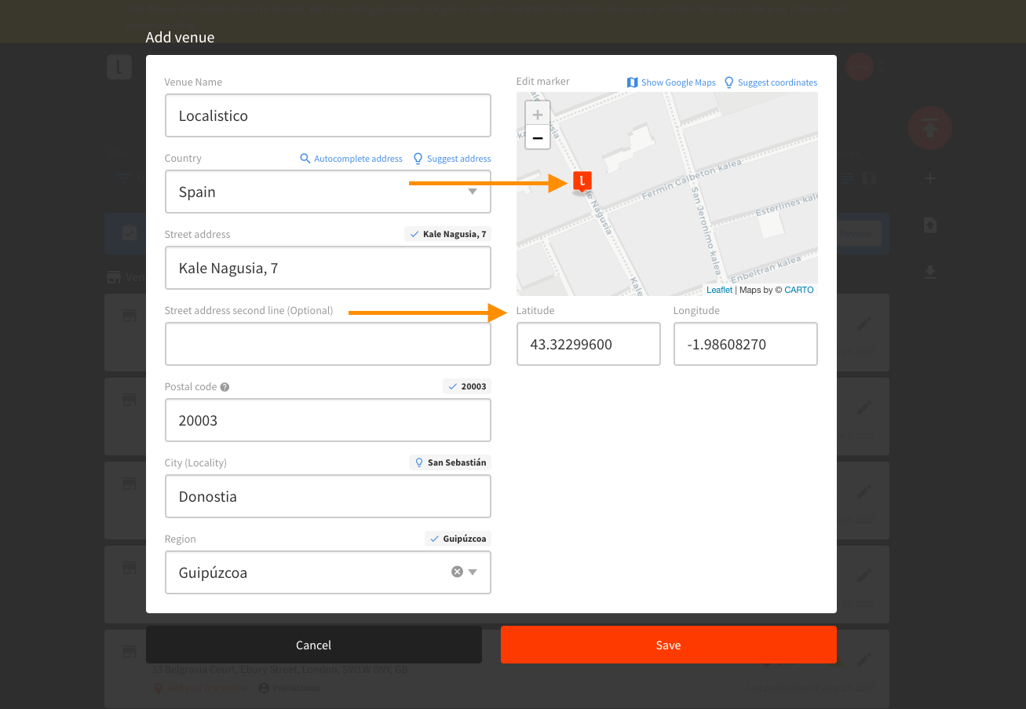Screen dimensions: 1026x709
Task: Click the upload icon in the right sidebar
Action: [x=930, y=225]
